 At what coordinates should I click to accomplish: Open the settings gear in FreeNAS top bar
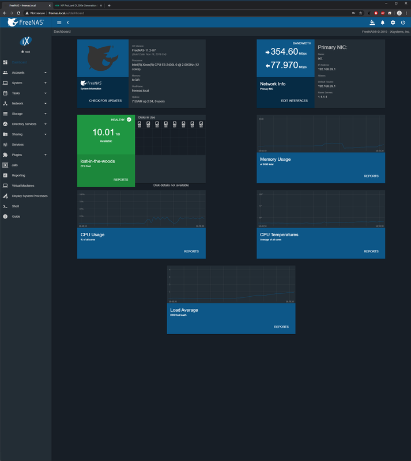(x=393, y=22)
